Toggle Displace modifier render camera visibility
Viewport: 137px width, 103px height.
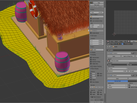[133, 53]
